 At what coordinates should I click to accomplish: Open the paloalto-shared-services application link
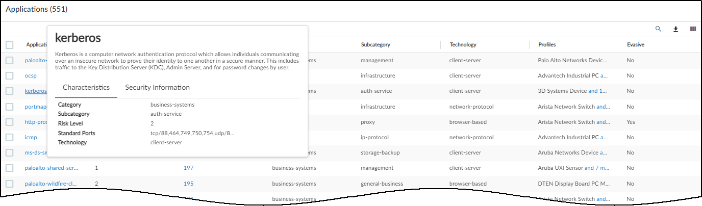pyautogui.click(x=51, y=168)
